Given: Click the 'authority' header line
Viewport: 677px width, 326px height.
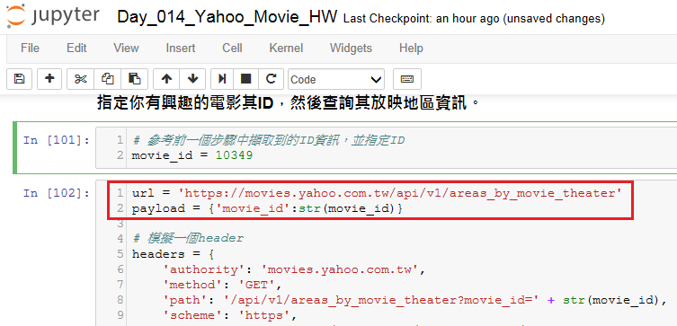Looking at the screenshot, I should (295, 270).
